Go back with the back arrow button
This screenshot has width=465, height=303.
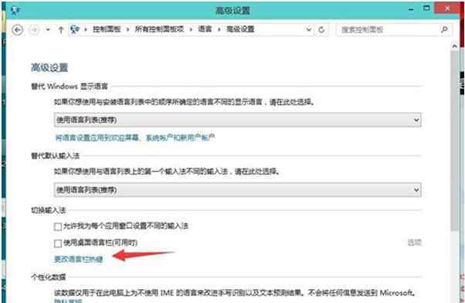tap(18, 29)
